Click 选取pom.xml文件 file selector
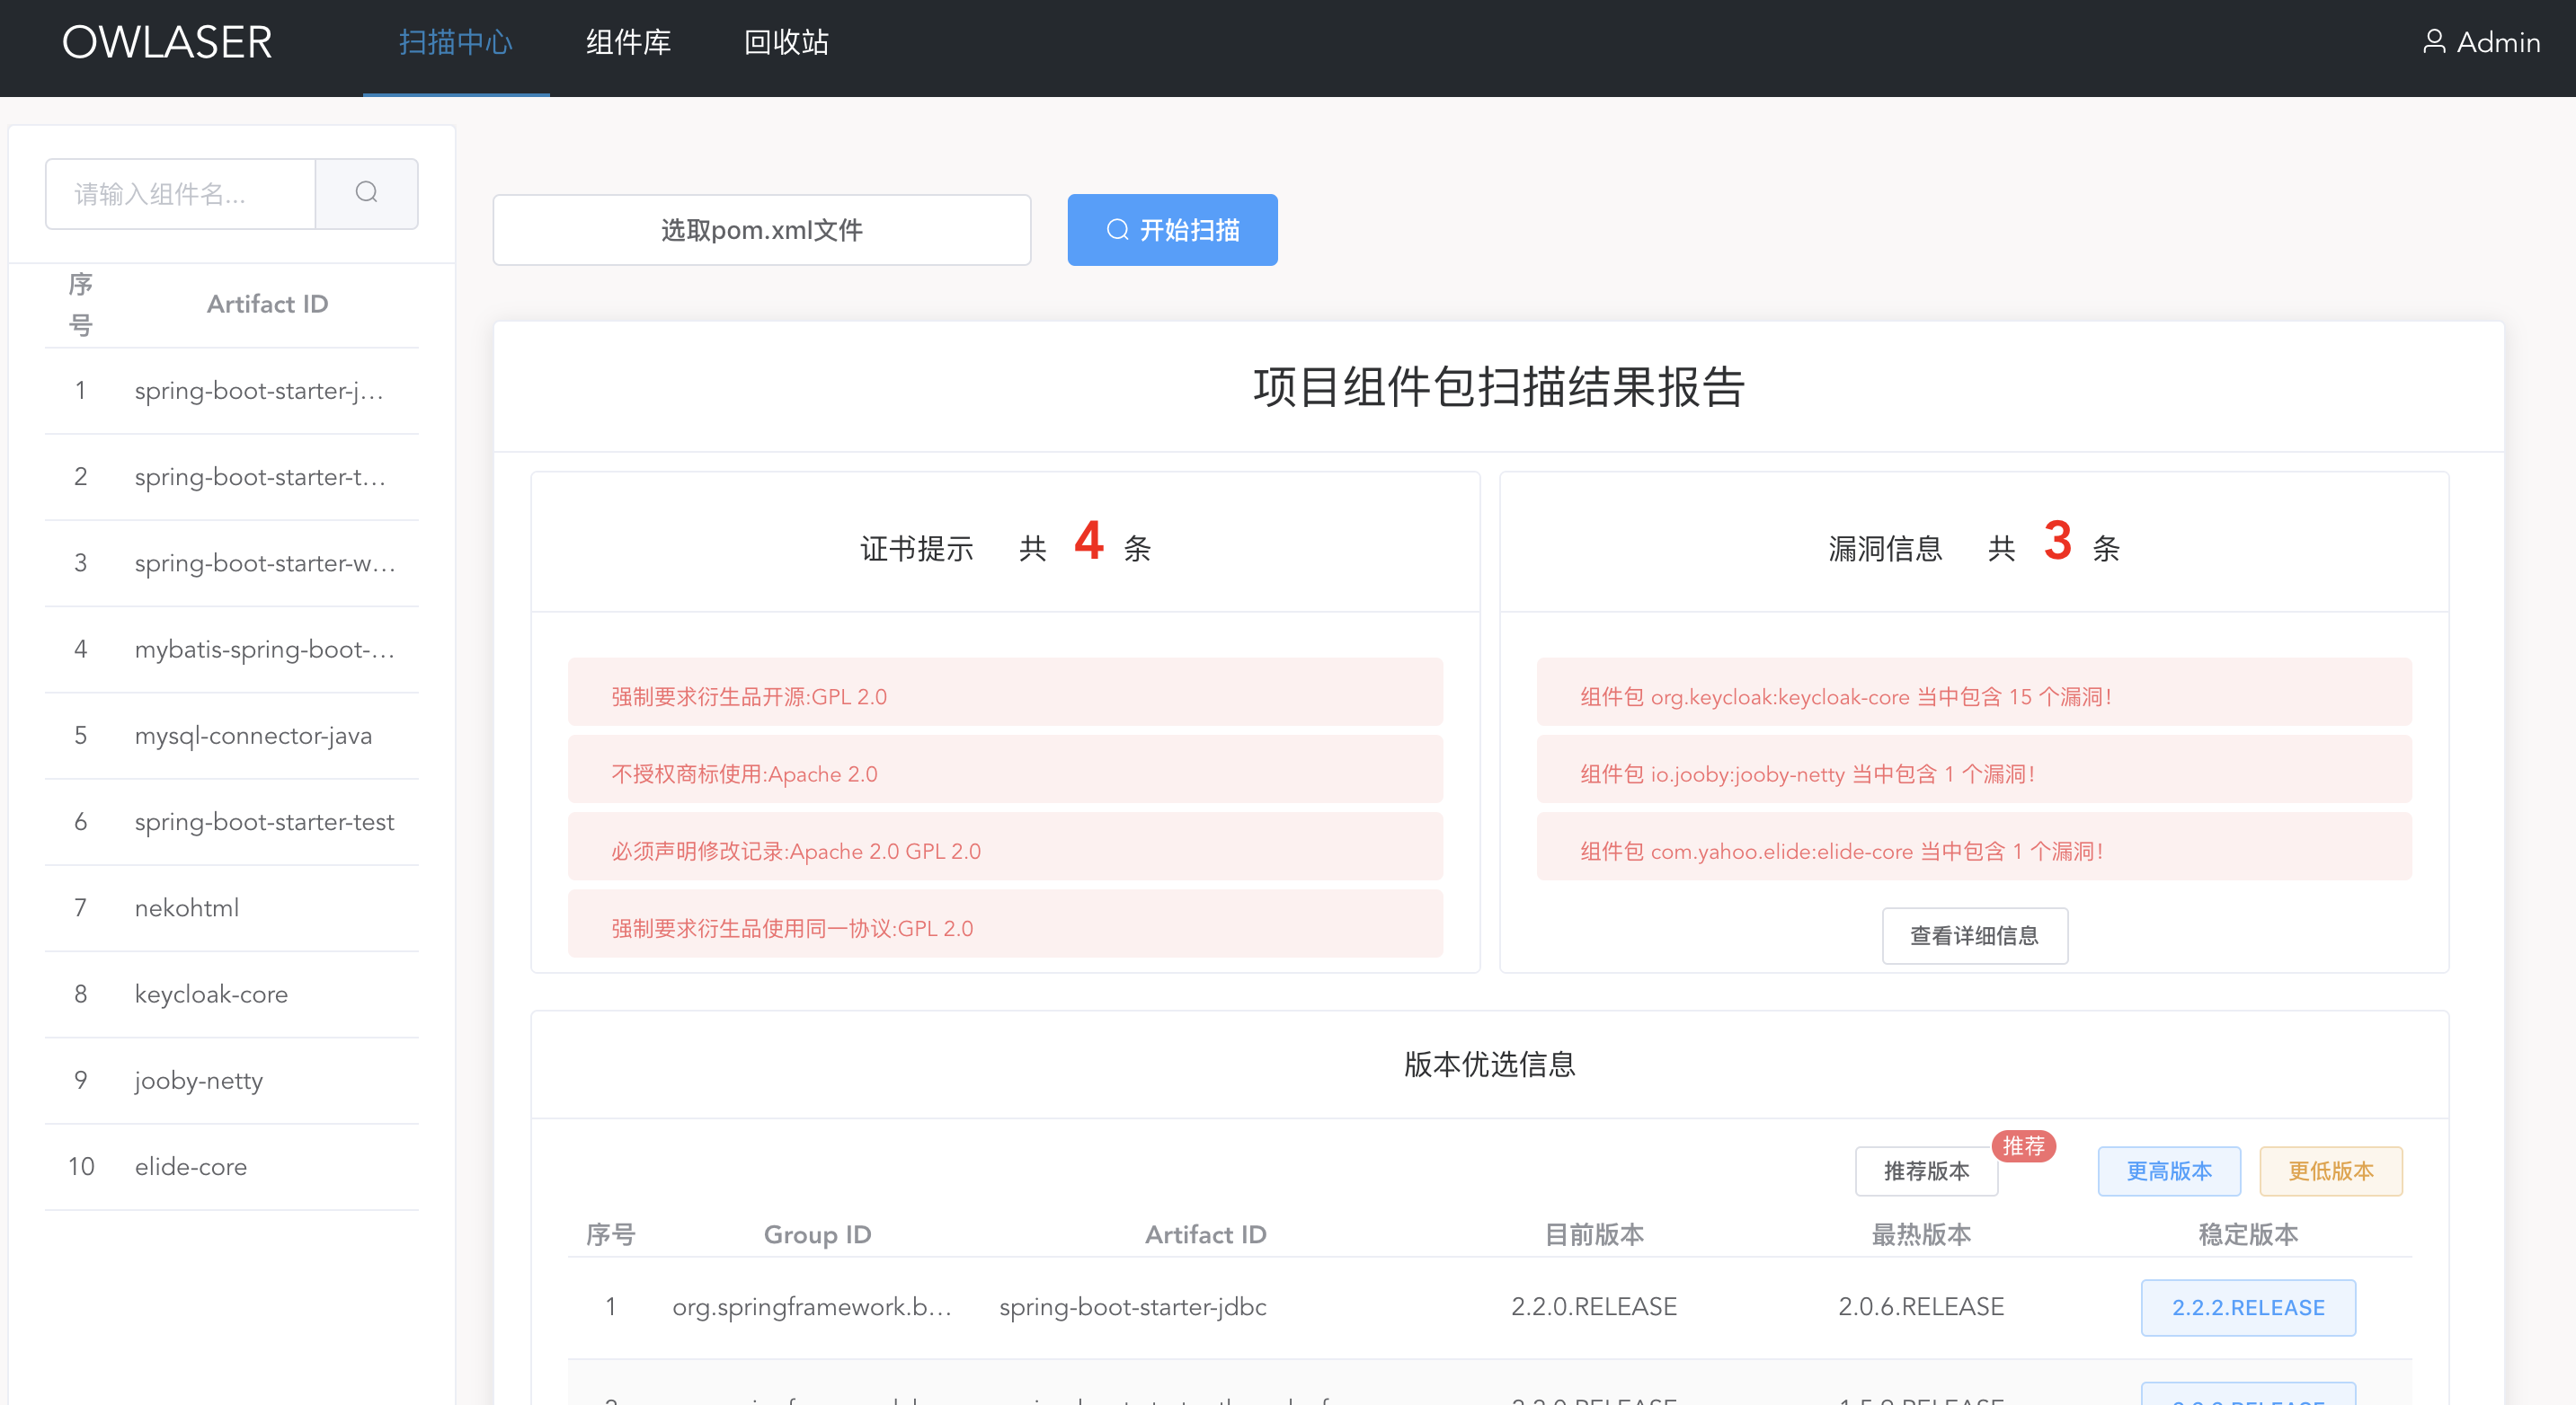Screen dimensions: 2576x1405 tap(761, 230)
